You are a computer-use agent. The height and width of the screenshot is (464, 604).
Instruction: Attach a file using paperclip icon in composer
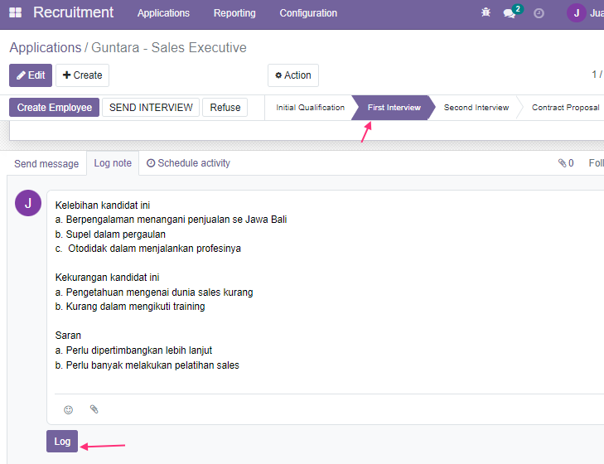pos(94,409)
